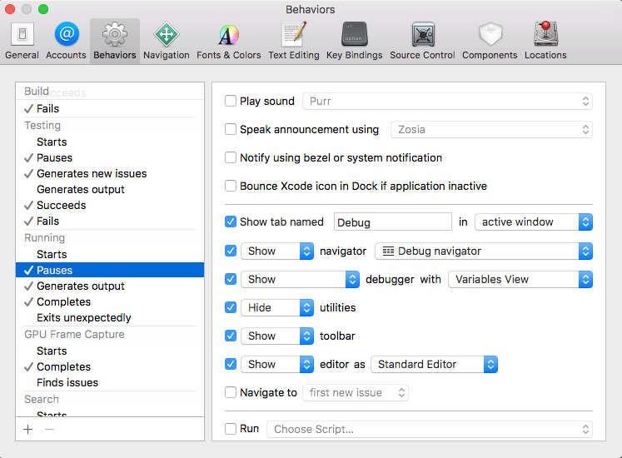Viewport: 622px width, 458px height.
Task: Enable the Play sound checkbox
Action: click(x=231, y=102)
